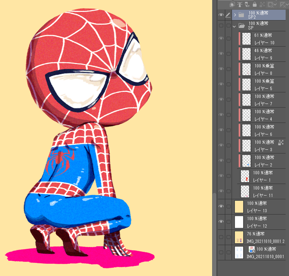Hide the SP2 folder via eye
The height and width of the screenshot is (276, 289).
pyautogui.click(x=221, y=15)
